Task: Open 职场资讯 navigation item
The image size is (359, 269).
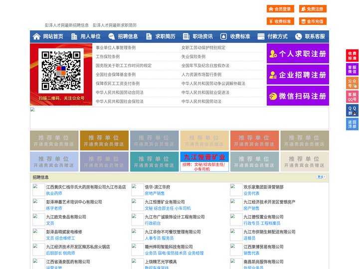Action: (202, 36)
